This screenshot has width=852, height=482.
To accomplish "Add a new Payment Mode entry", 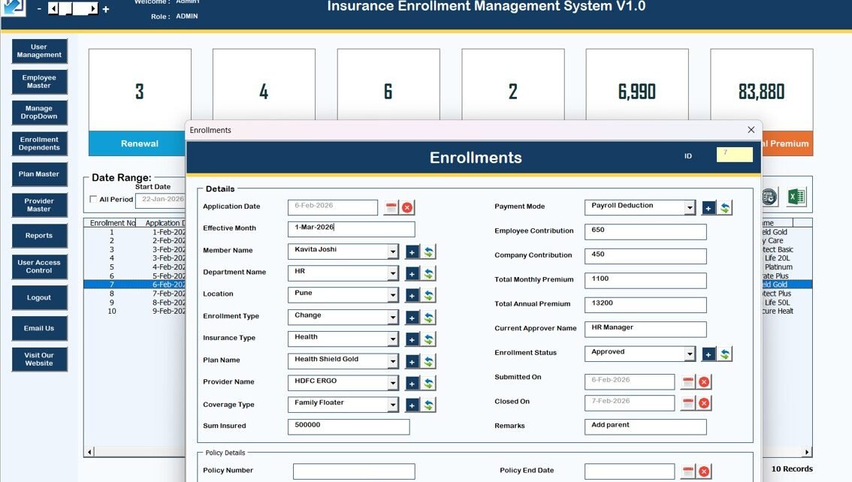I will point(708,208).
